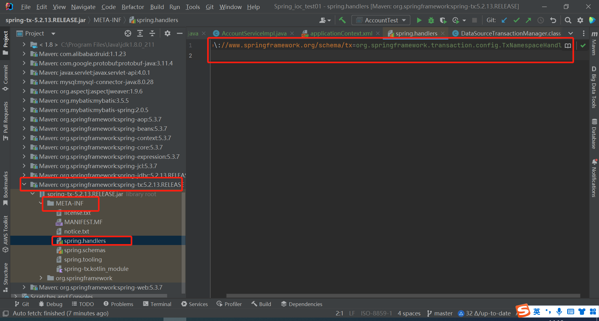Screen dimensions: 599x321
Task: Select opened file target icon in Project panel
Action: pyautogui.click(x=128, y=33)
